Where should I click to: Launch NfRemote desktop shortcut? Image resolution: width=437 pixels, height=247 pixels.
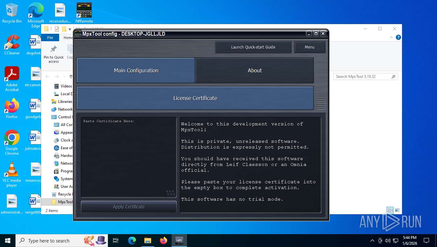click(x=84, y=13)
